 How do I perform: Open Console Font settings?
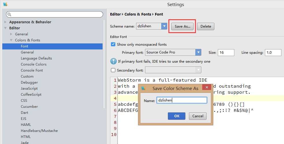coord(32,70)
